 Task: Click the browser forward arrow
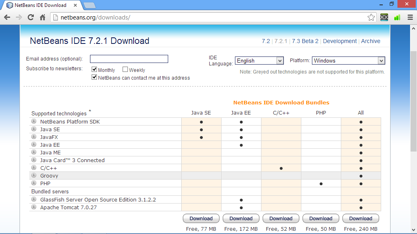[x=19, y=17]
